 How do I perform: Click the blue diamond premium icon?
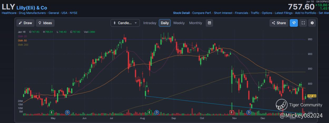coord(294,23)
